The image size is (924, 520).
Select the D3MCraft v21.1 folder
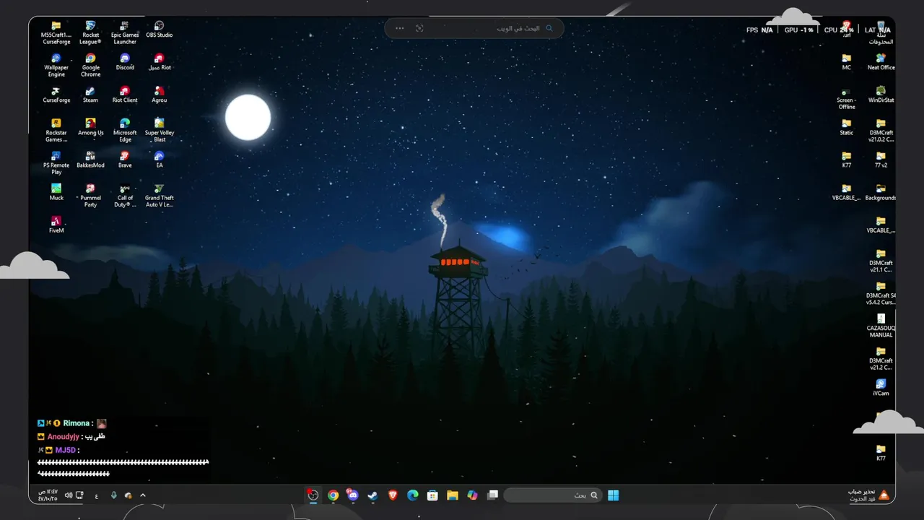coord(881,260)
